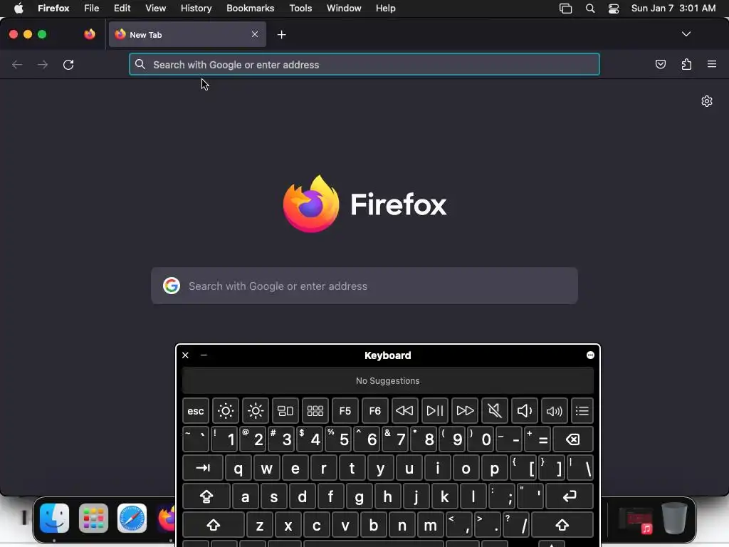The width and height of the screenshot is (729, 547).
Task: Open the Apple menu
Action: point(19,8)
